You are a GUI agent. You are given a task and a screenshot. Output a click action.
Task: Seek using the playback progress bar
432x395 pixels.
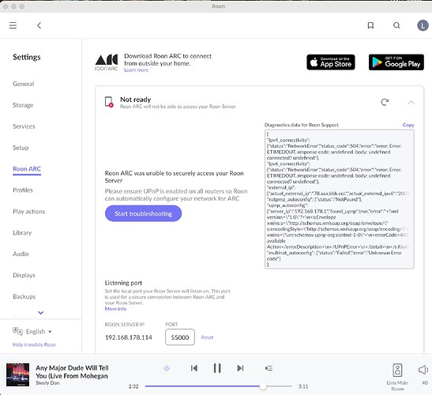point(218,386)
